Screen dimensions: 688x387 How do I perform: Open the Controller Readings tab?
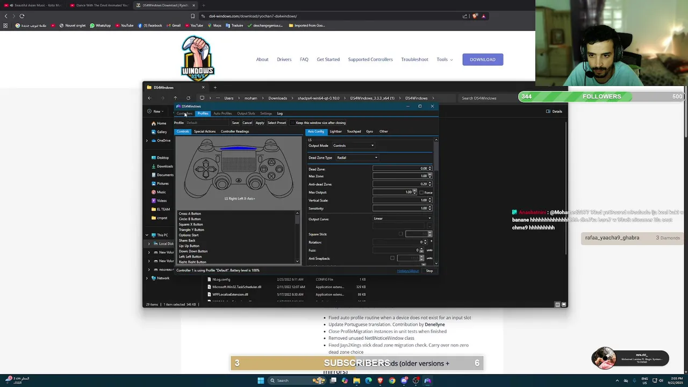click(x=235, y=131)
